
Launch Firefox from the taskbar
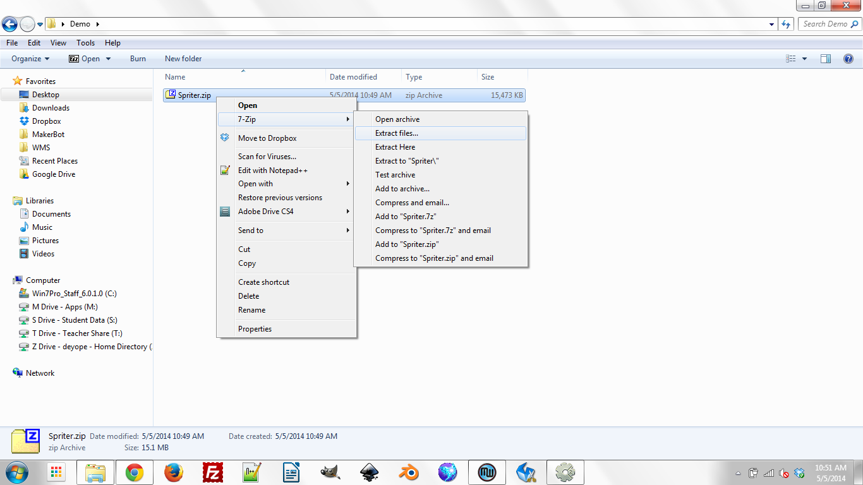173,472
